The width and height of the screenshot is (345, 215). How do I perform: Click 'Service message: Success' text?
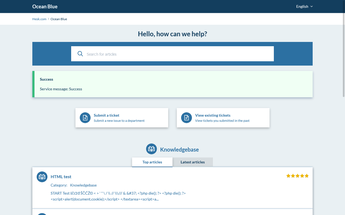61,89
